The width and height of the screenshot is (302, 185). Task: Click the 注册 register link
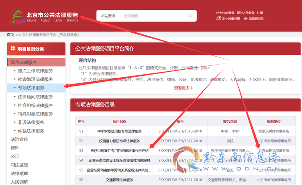(260, 13)
